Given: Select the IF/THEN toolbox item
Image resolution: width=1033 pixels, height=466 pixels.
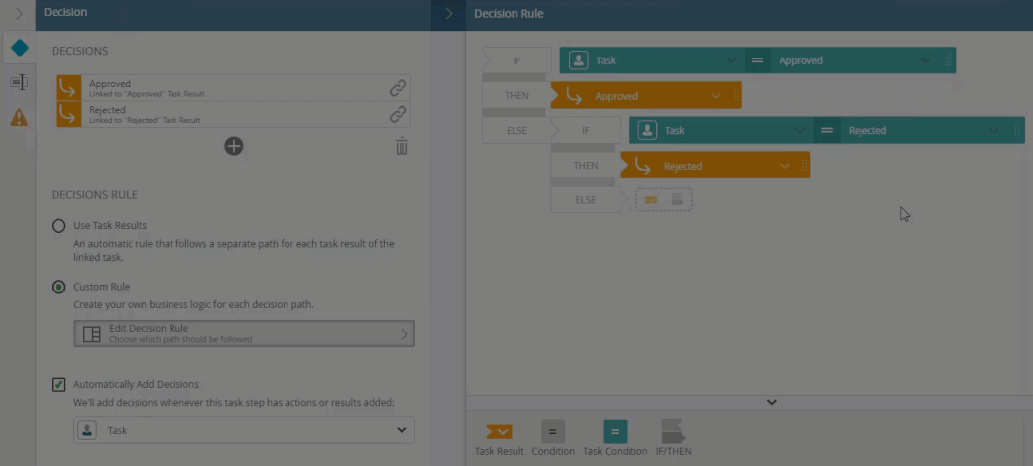Looking at the screenshot, I should [674, 438].
